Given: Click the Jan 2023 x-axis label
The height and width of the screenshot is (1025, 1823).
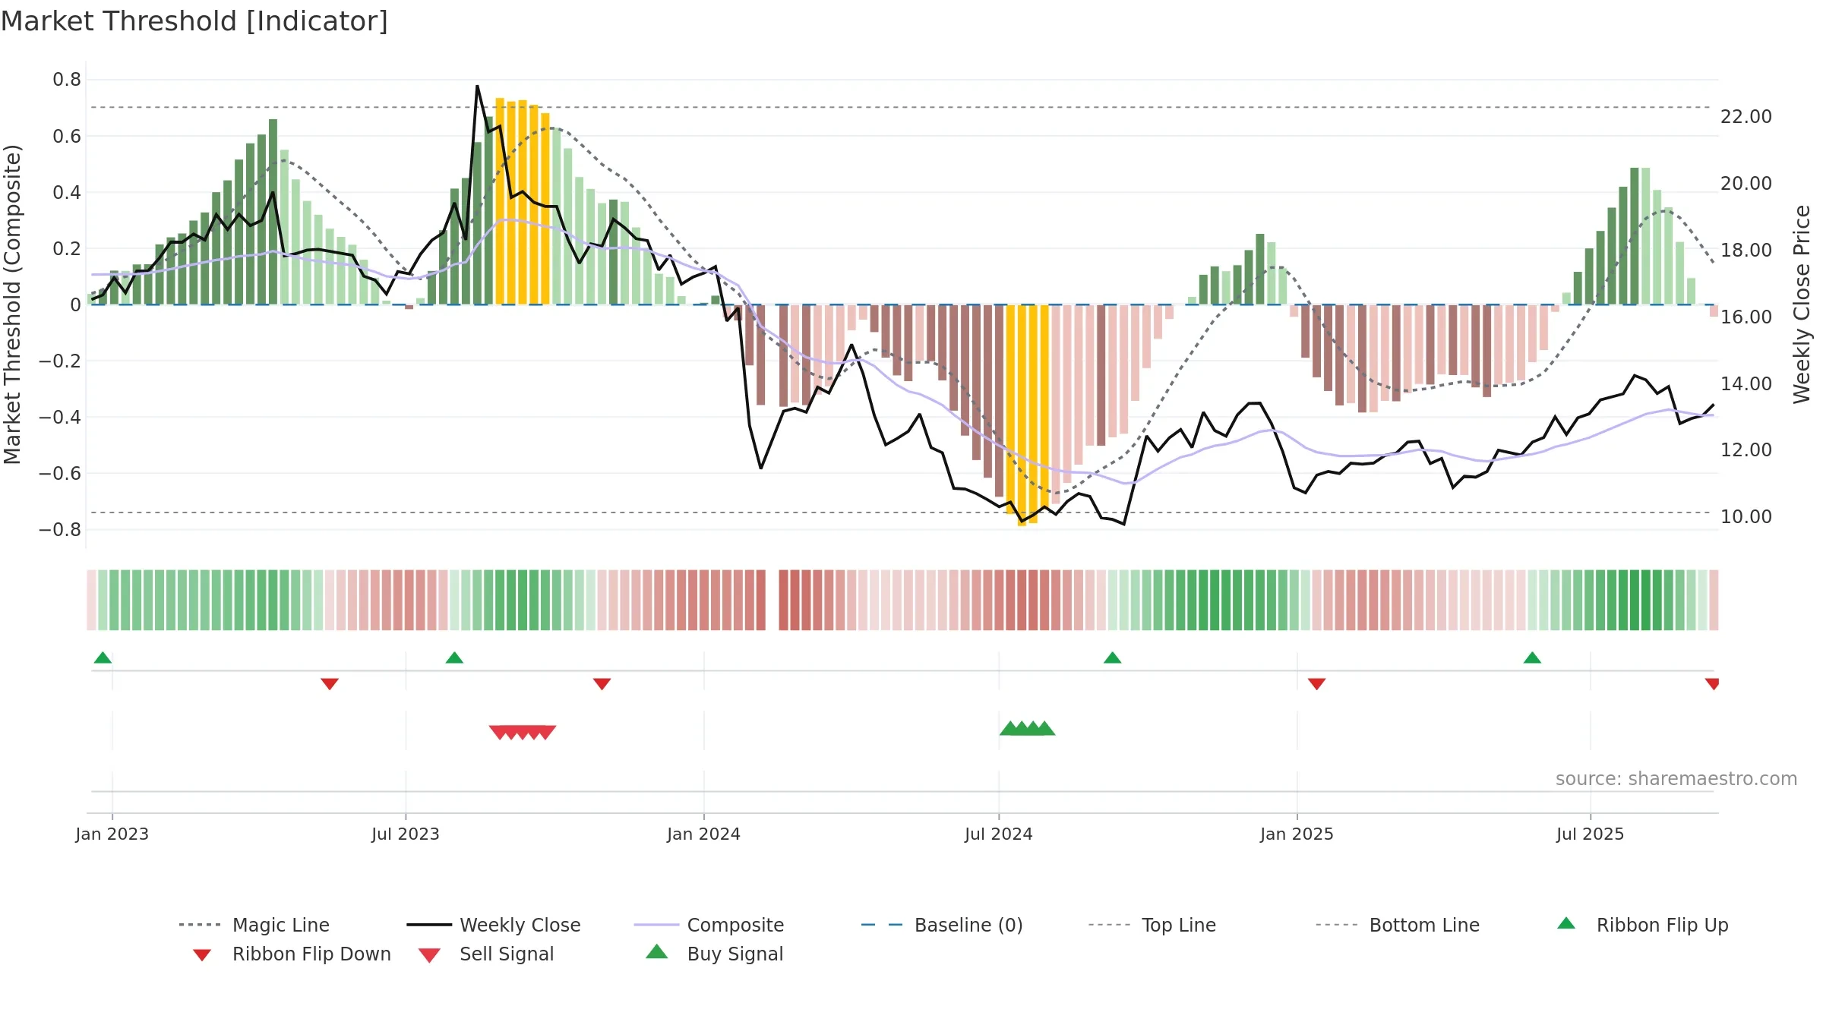Looking at the screenshot, I should click(x=112, y=834).
